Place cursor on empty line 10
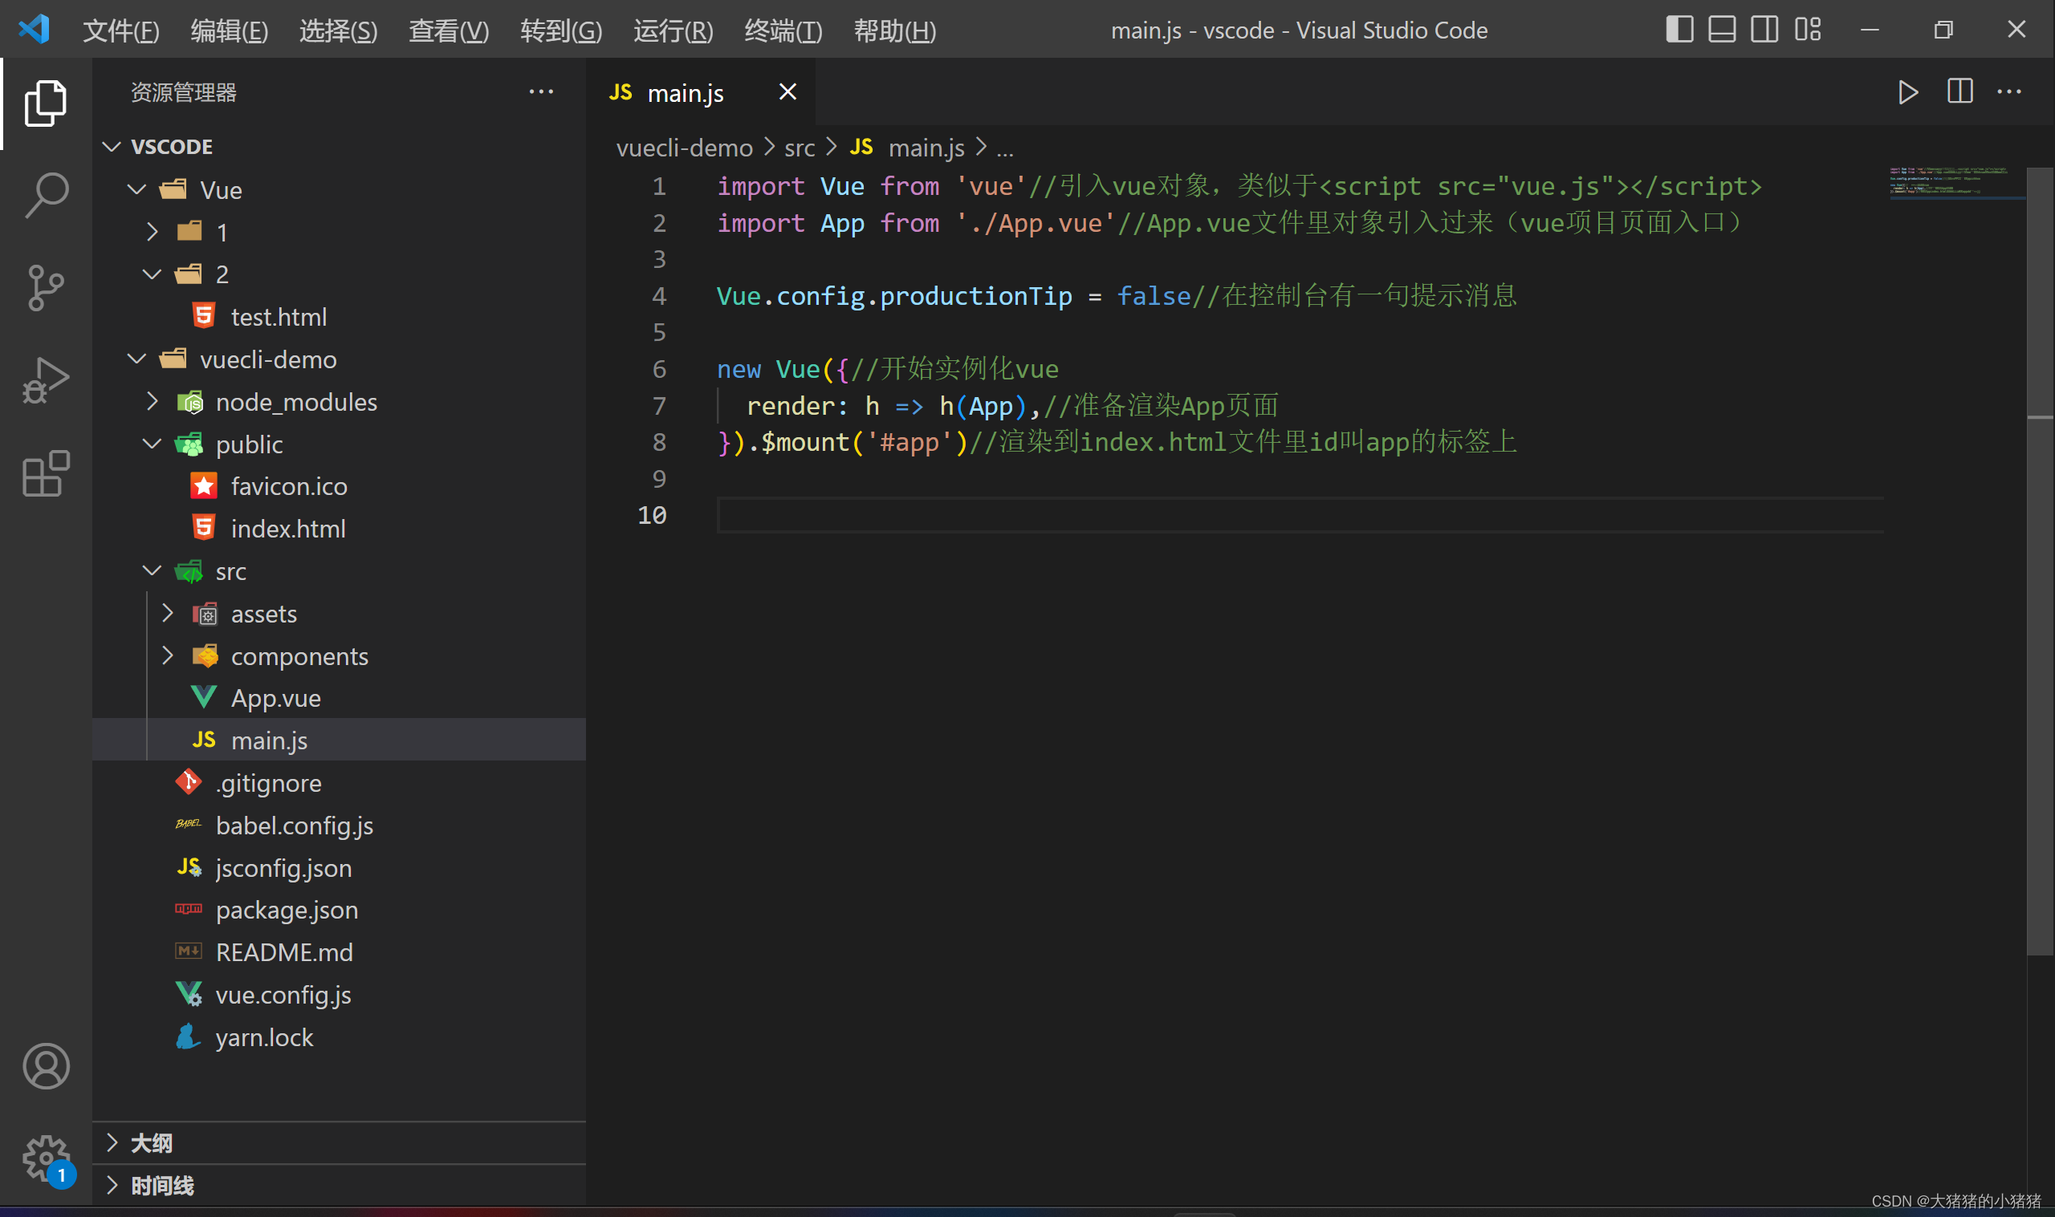 (1300, 516)
